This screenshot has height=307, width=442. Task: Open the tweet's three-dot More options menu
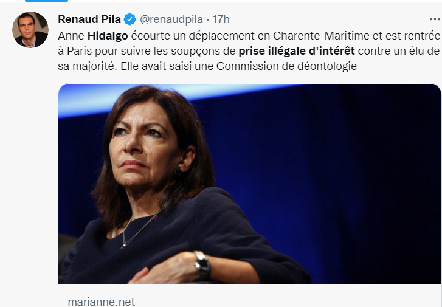435,19
